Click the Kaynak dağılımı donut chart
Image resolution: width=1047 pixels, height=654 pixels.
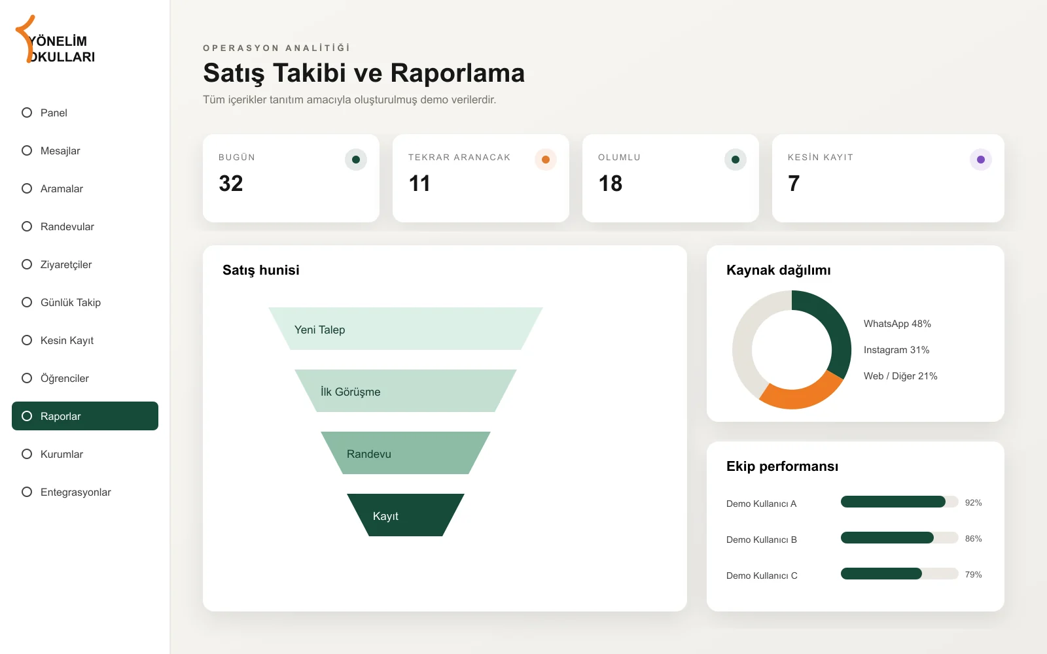[x=792, y=350]
